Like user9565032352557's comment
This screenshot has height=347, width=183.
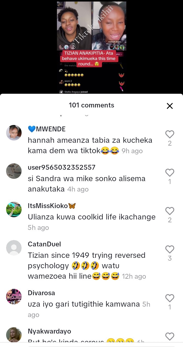(x=170, y=172)
